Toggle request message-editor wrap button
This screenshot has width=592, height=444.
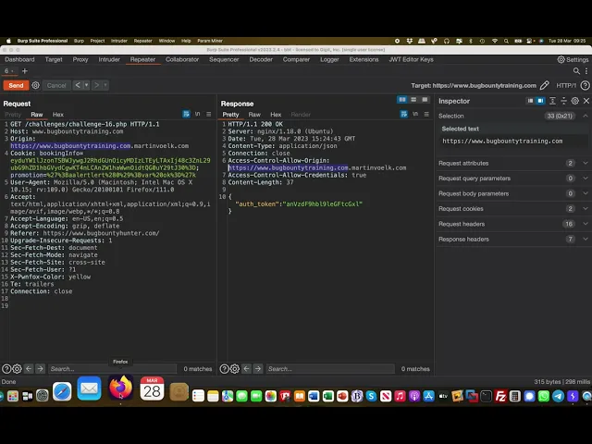pyautogui.click(x=186, y=114)
